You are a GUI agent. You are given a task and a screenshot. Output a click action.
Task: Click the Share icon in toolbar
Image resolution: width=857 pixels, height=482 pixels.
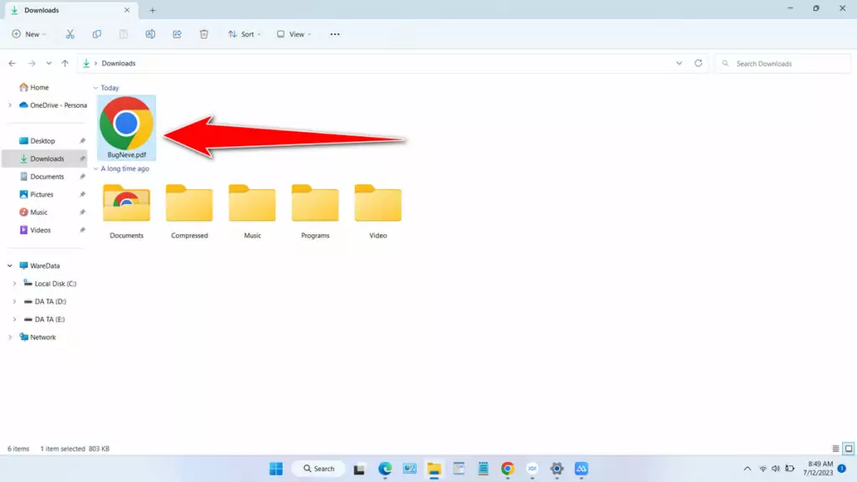177,33
